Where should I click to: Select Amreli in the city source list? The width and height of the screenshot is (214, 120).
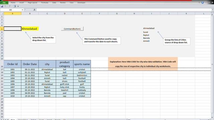click(146, 41)
